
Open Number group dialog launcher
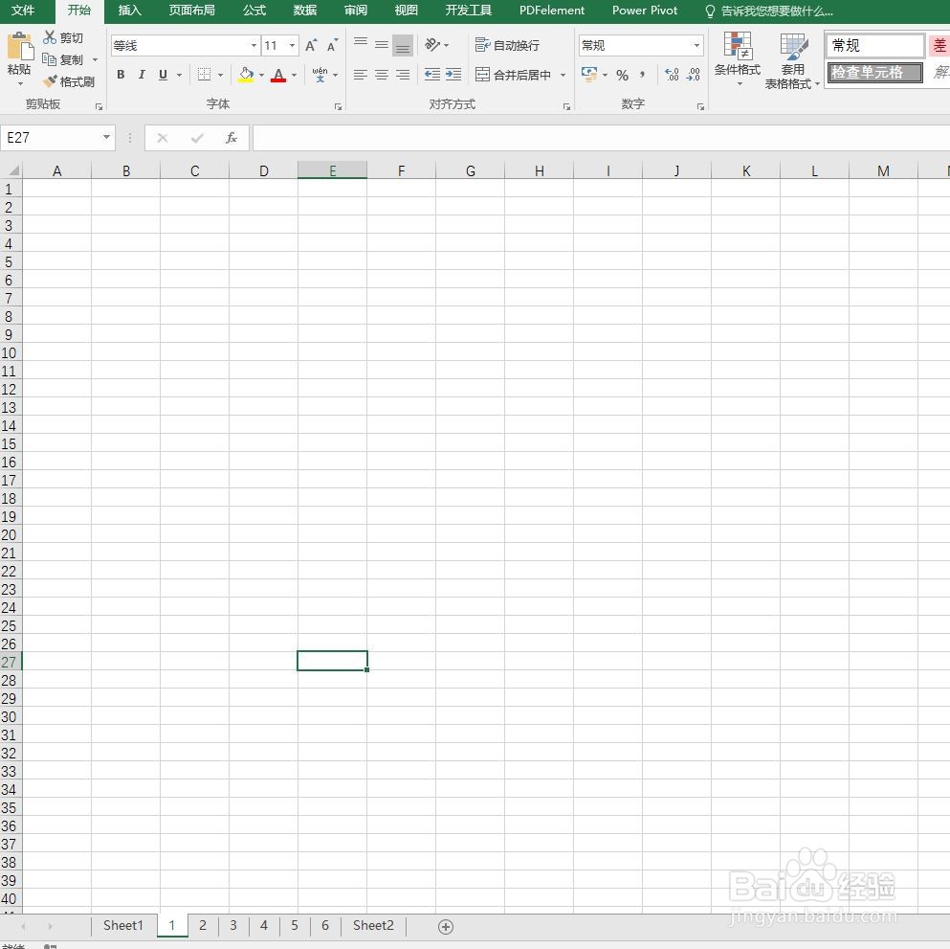pos(700,106)
